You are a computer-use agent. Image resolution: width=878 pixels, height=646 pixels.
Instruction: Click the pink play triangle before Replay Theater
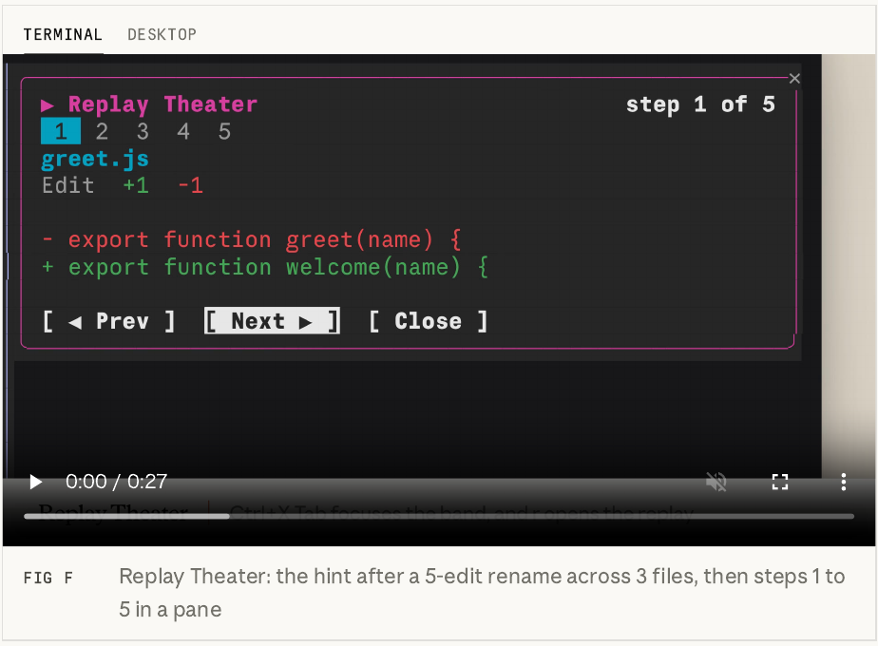[x=48, y=105]
